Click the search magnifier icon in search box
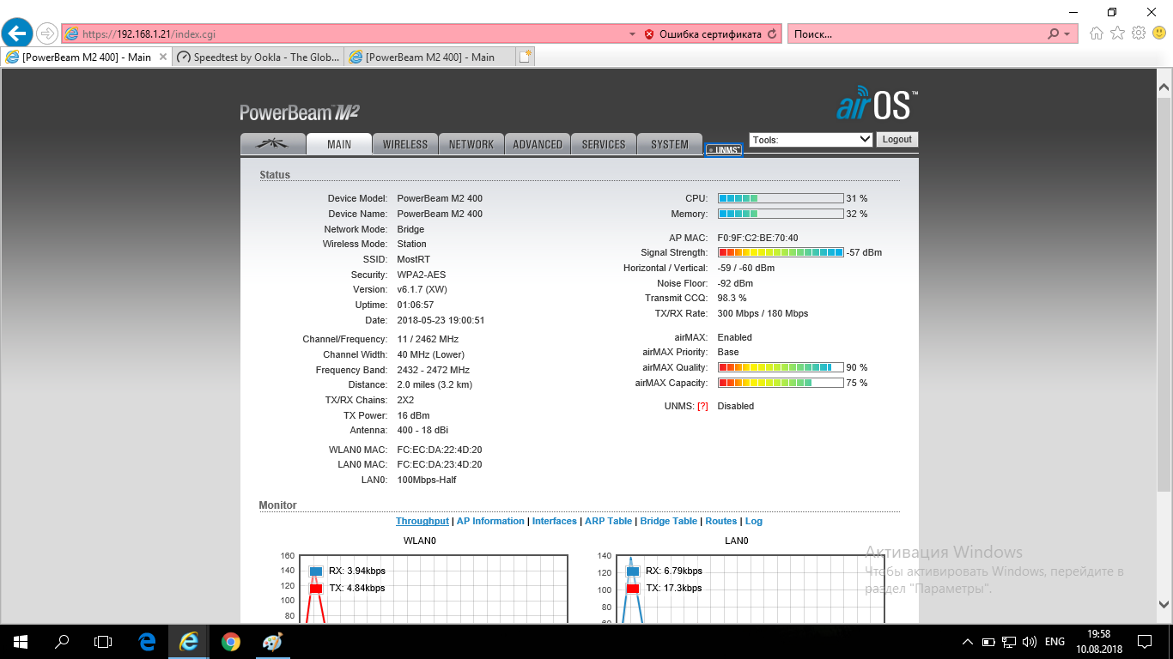The width and height of the screenshot is (1173, 659). [1054, 34]
